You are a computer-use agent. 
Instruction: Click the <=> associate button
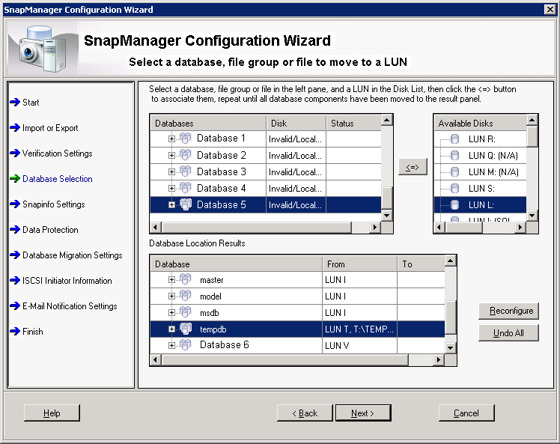pyautogui.click(x=413, y=167)
